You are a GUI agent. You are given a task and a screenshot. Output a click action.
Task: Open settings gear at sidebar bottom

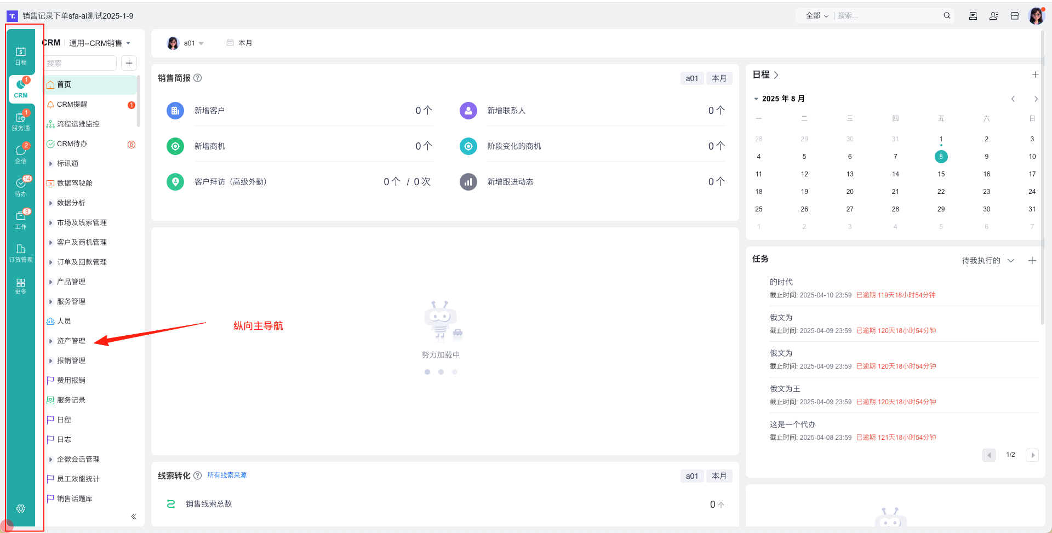21,508
